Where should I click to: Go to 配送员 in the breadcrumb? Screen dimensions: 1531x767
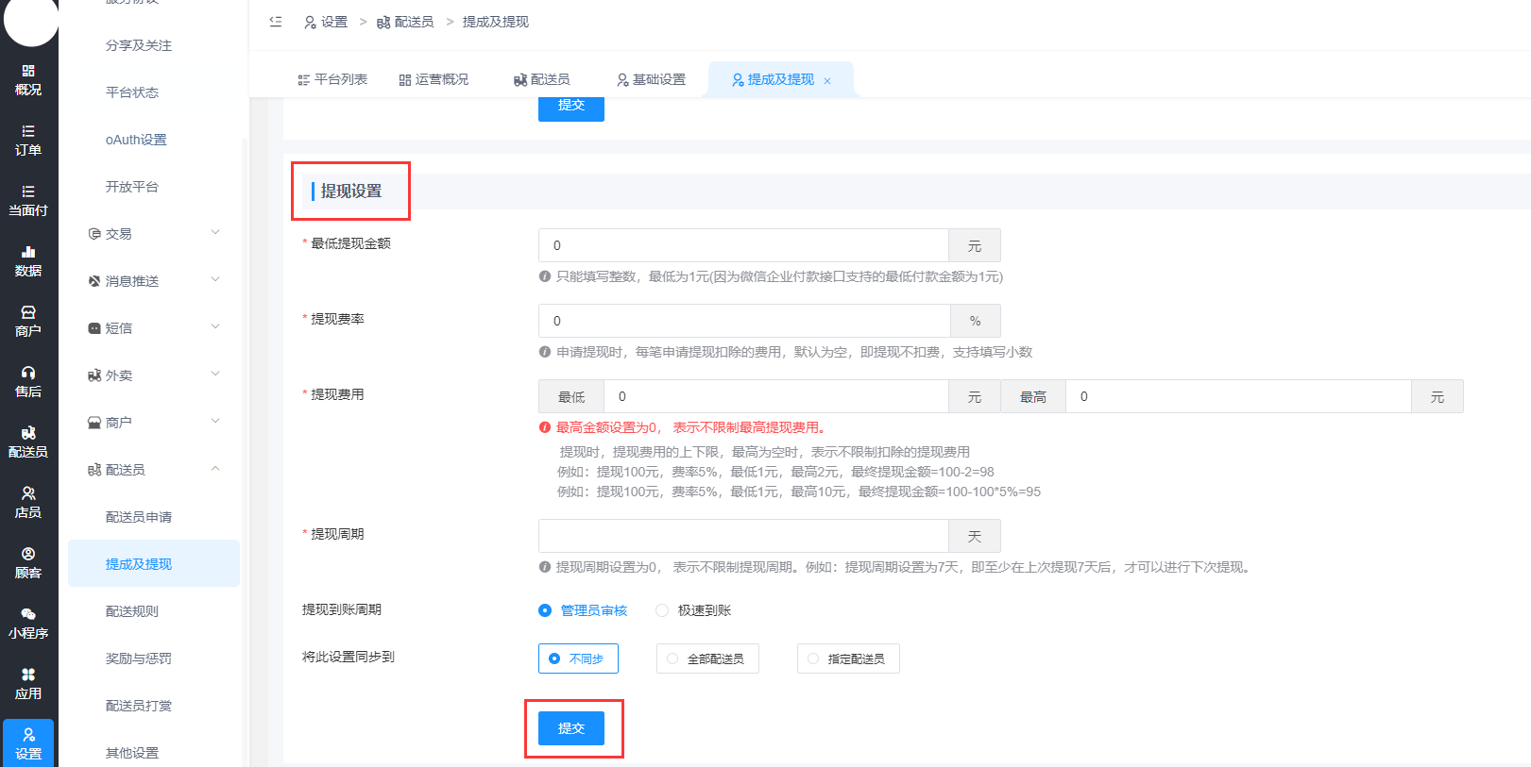tap(405, 22)
